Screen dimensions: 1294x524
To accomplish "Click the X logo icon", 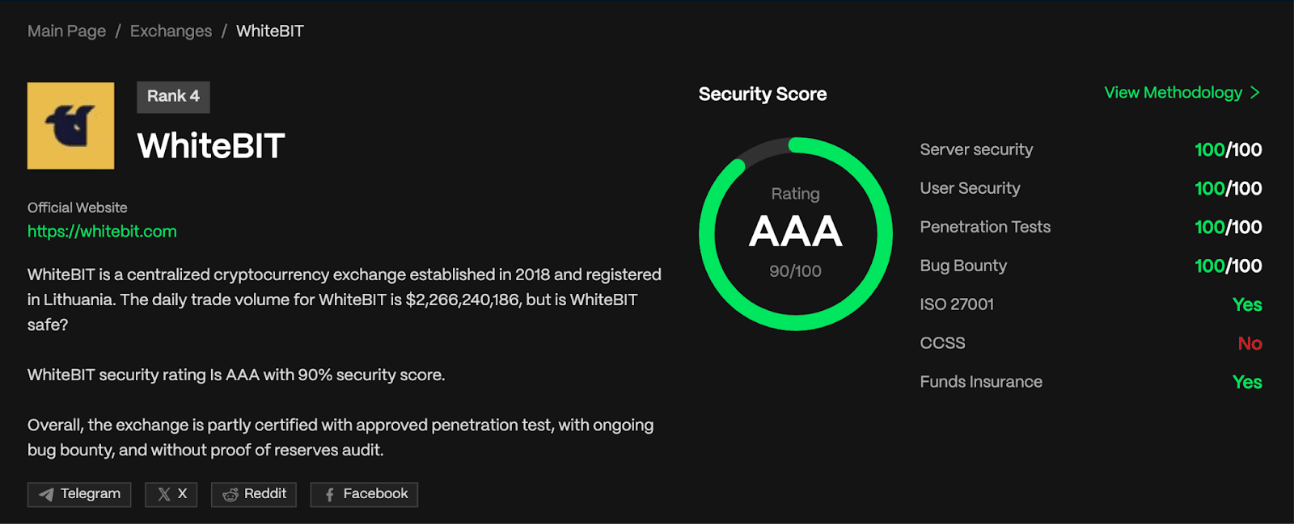I will point(164,494).
